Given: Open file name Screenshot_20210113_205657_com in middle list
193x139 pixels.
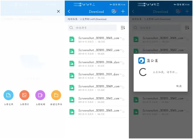Looking at the screenshot, I should coord(100,50).
